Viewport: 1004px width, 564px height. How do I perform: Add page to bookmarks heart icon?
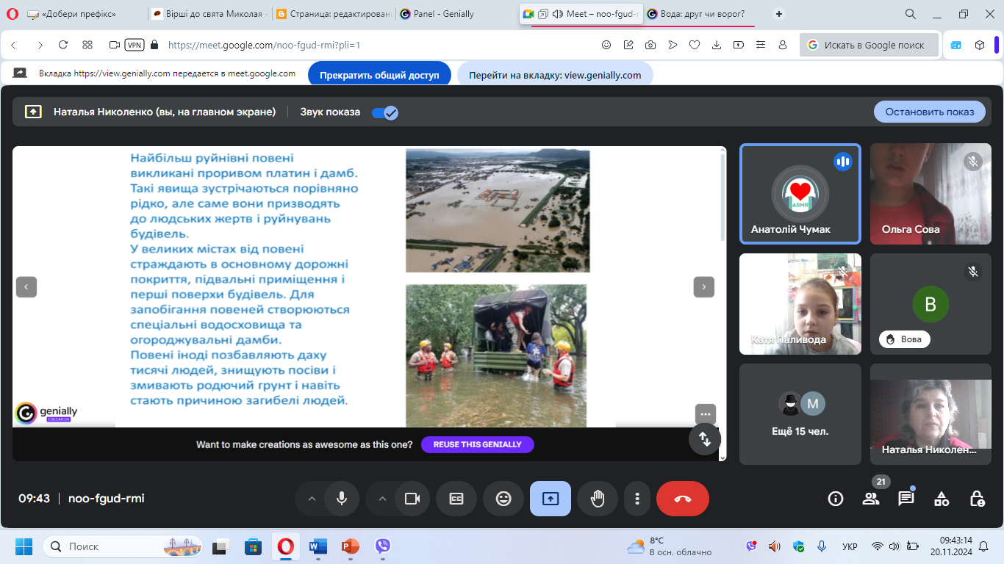(x=695, y=45)
